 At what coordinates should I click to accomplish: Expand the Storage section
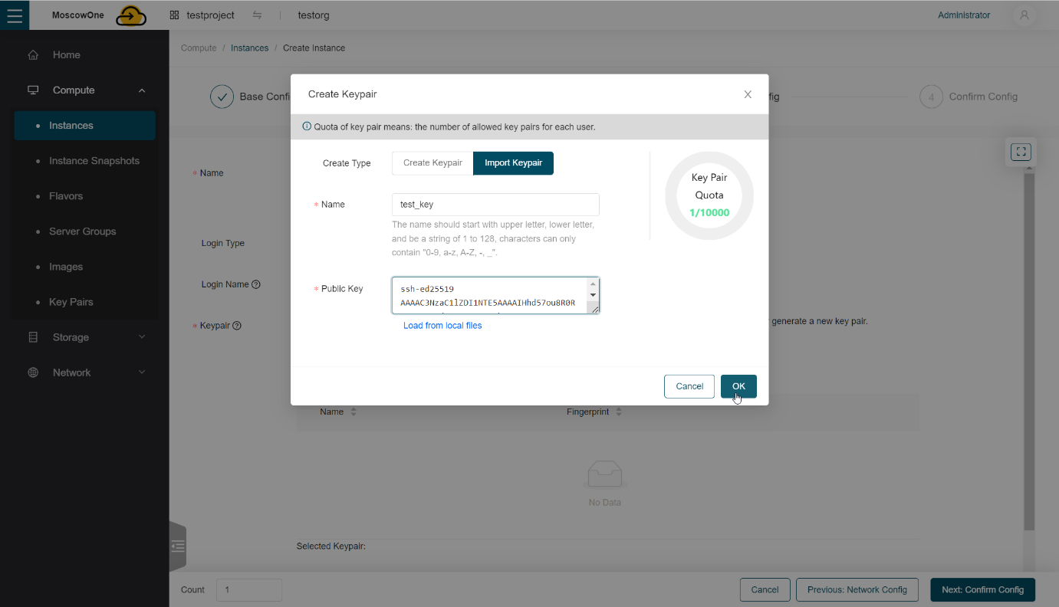141,336
